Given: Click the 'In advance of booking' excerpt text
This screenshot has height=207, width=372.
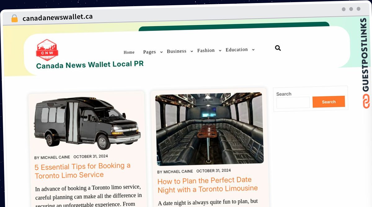Looking at the screenshot, I should pyautogui.click(x=89, y=196).
